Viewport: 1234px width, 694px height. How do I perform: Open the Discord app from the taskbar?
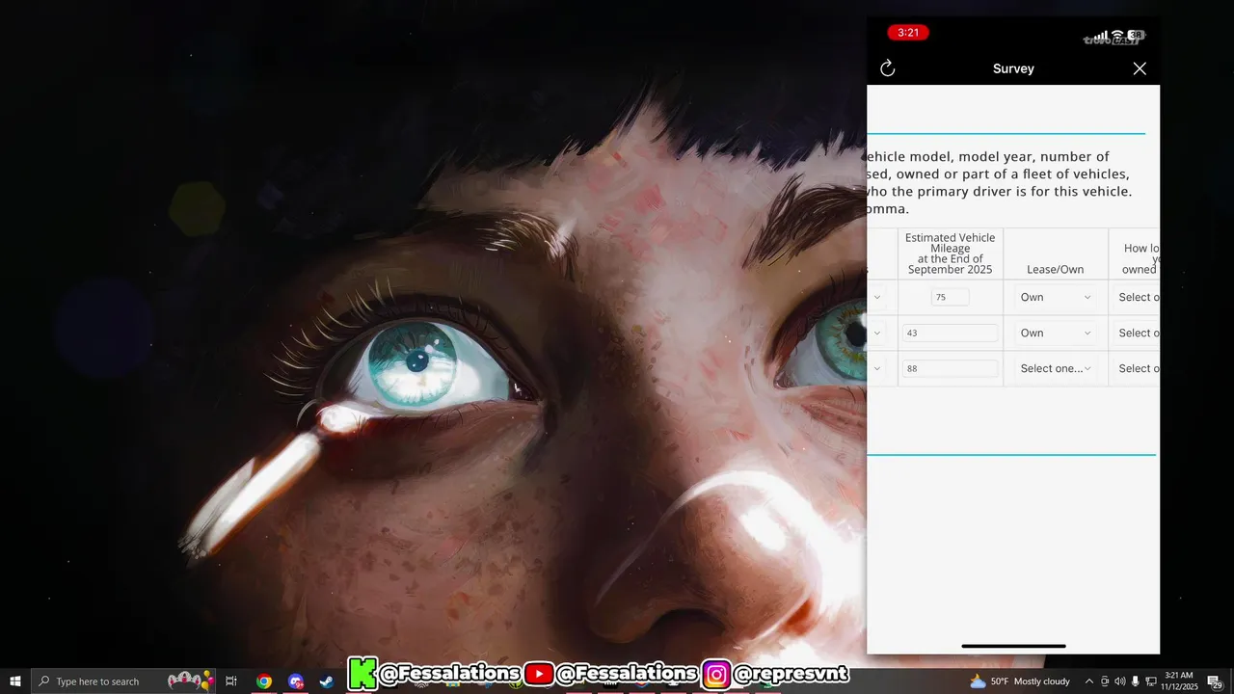[x=296, y=681]
